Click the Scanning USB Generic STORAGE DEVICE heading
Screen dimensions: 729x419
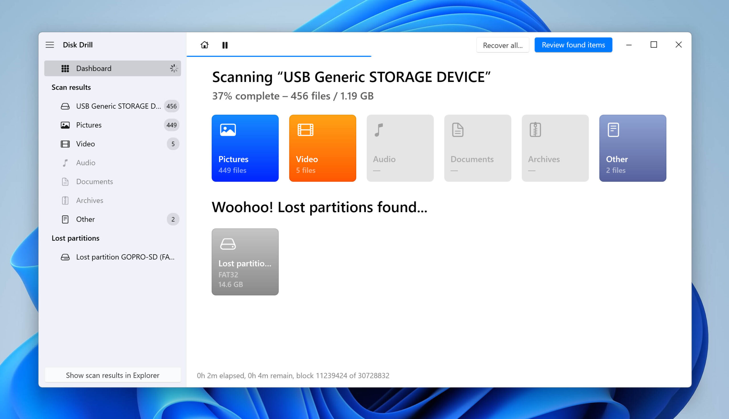[x=351, y=77]
